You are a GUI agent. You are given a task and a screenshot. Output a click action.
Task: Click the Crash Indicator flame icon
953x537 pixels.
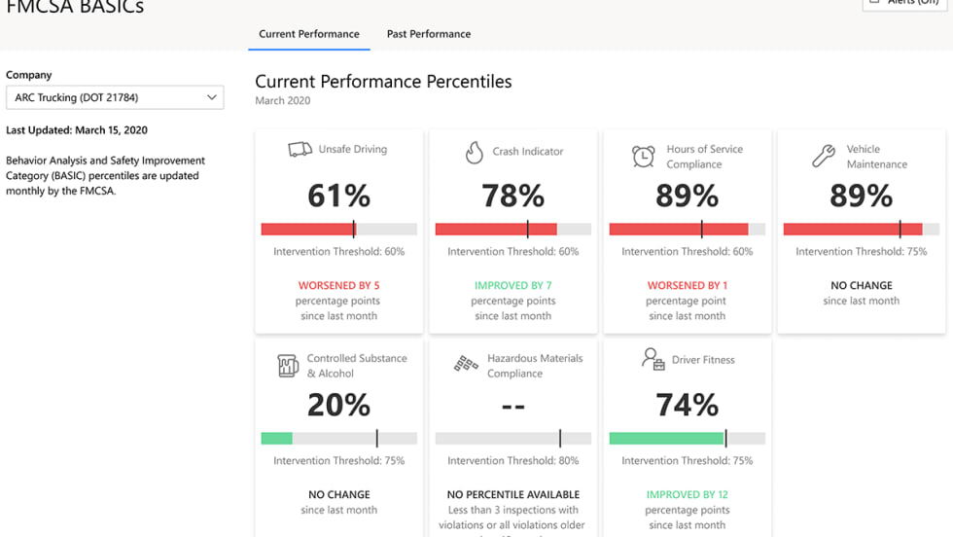[x=474, y=152]
